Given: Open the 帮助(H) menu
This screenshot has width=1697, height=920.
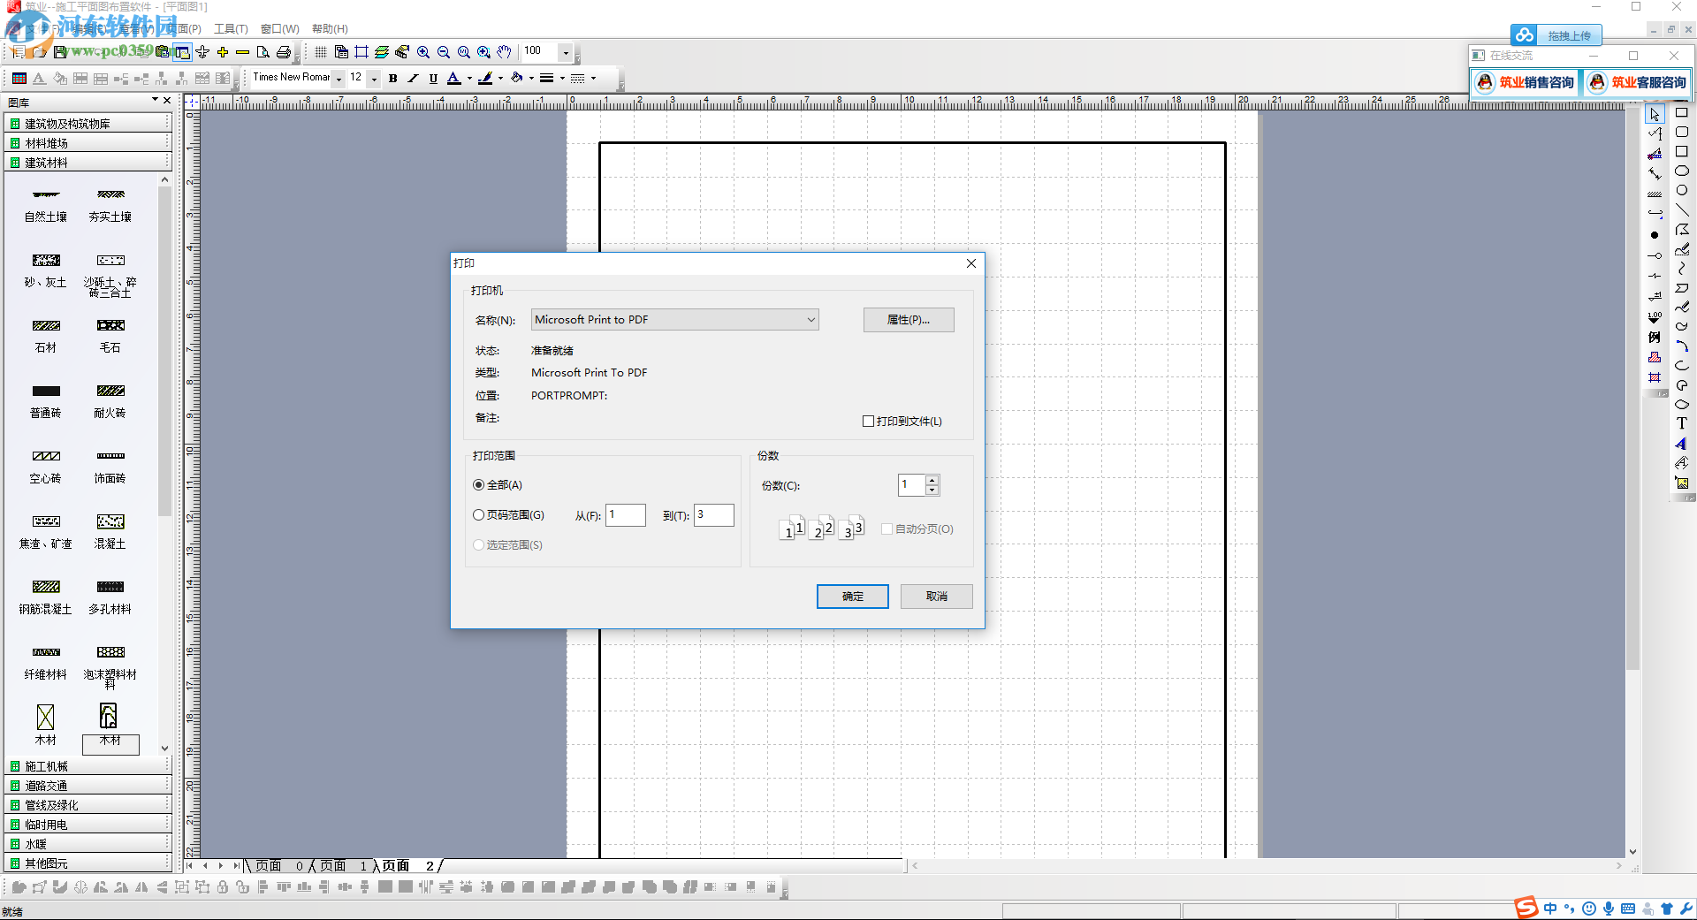Looking at the screenshot, I should pyautogui.click(x=330, y=29).
